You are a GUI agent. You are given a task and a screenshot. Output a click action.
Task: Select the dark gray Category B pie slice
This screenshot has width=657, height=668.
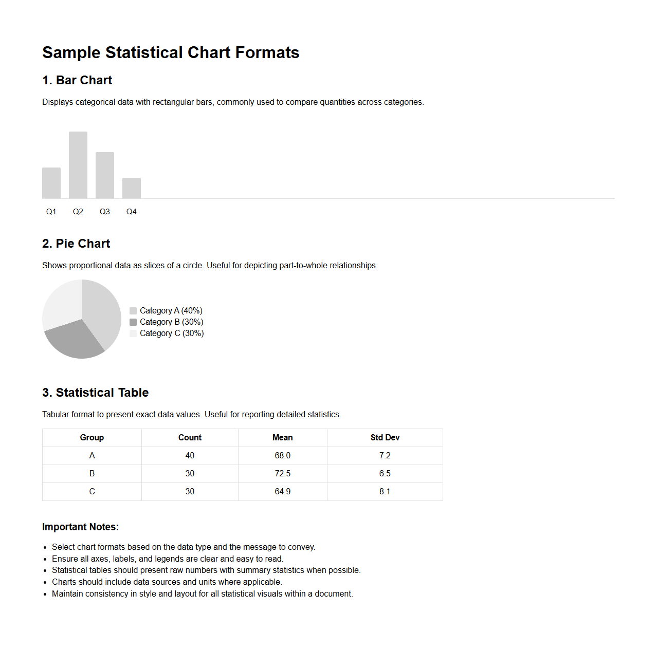pos(75,340)
